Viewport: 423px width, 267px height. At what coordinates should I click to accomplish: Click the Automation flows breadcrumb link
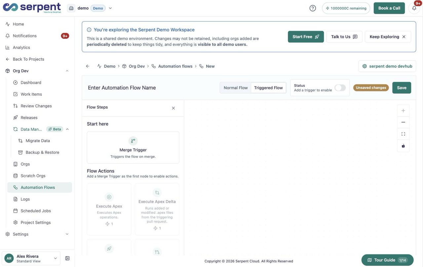[175, 66]
